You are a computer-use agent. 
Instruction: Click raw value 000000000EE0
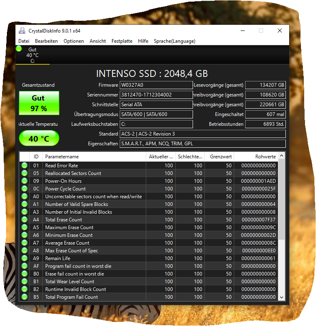click(259, 251)
